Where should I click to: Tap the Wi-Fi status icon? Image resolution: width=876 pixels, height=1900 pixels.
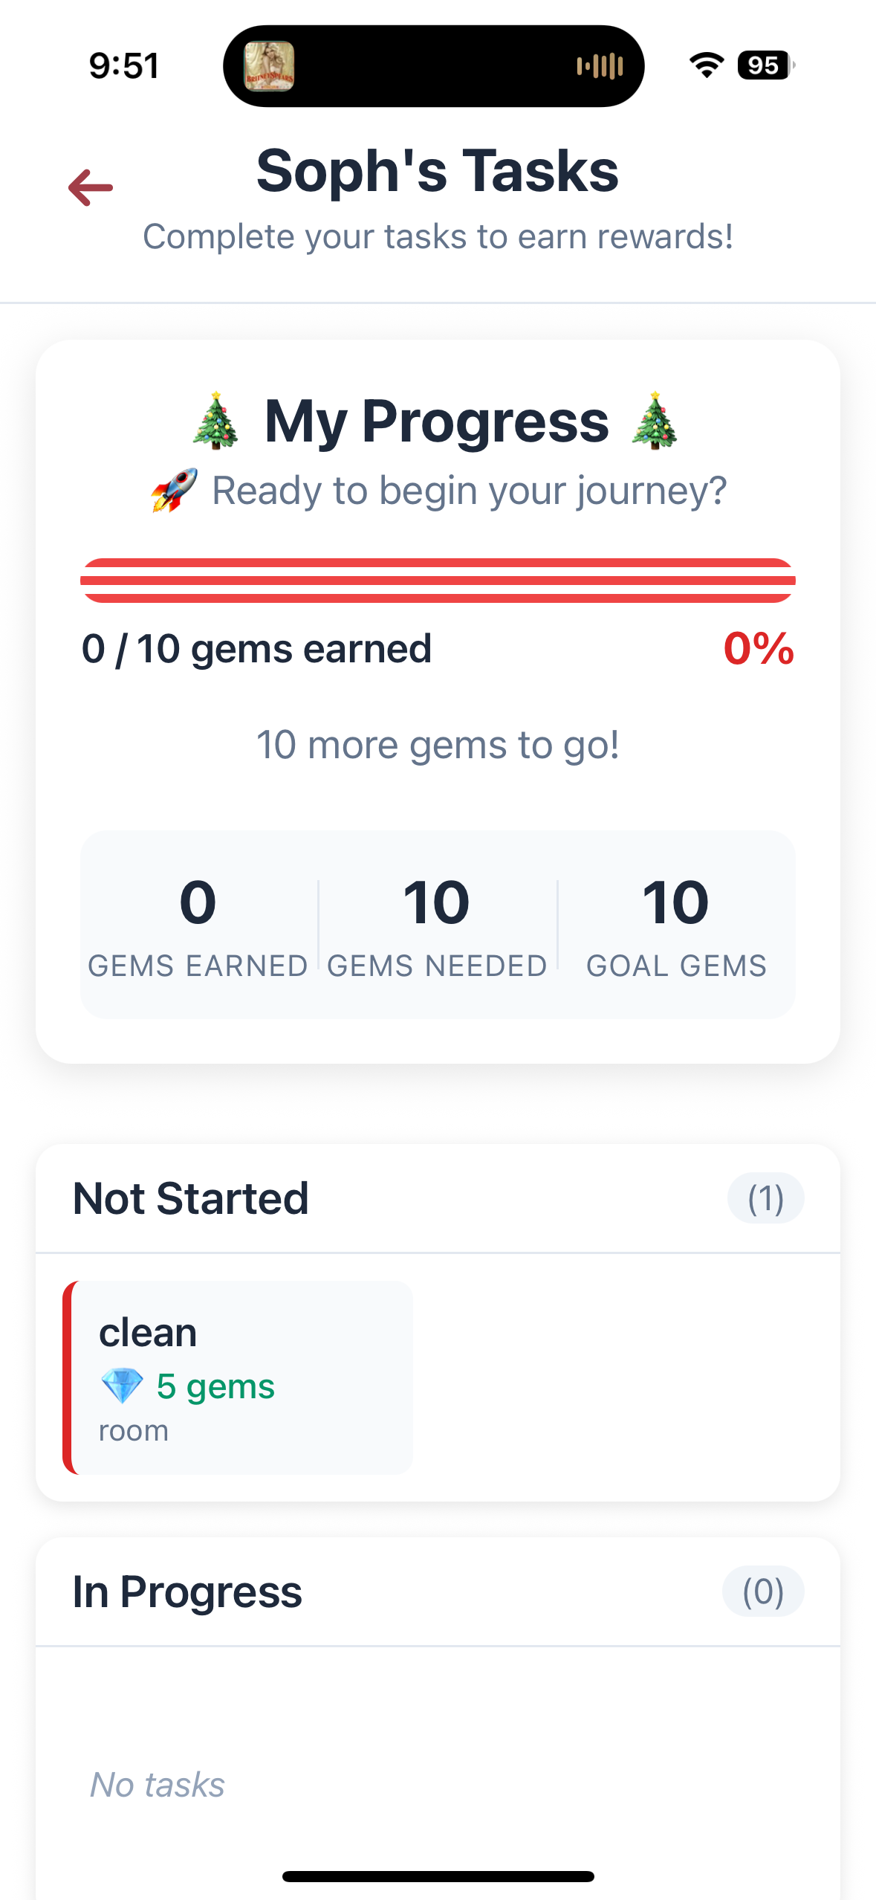707,65
